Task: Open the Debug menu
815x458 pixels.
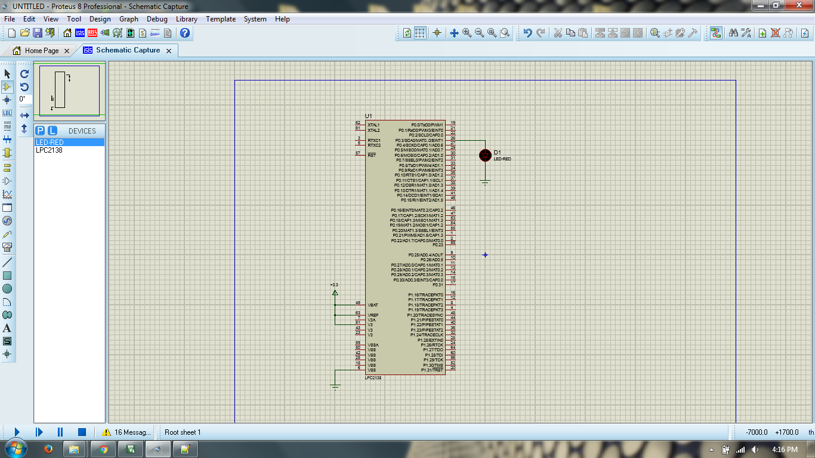Action: pos(157,19)
